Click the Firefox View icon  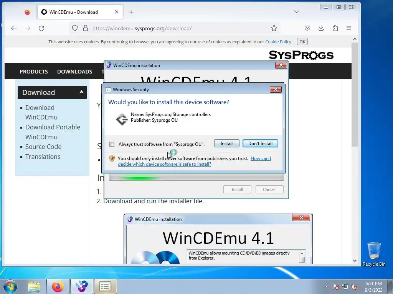[x=27, y=12]
